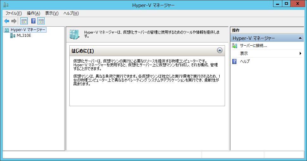Open the system menu from title bar icon

[6, 4]
